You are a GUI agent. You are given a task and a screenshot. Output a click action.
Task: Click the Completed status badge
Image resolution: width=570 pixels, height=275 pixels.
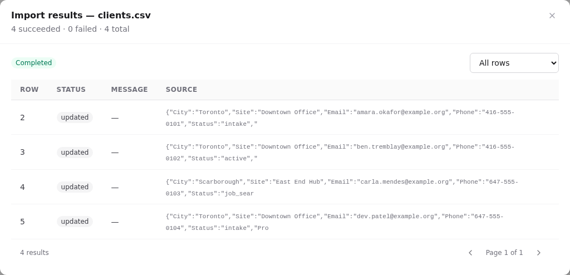[34, 63]
